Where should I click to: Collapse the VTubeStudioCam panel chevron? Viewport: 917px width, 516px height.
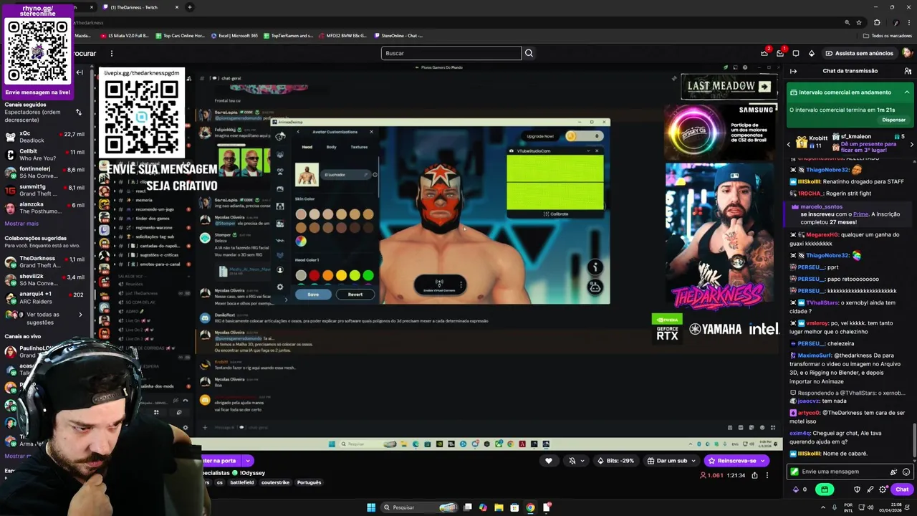point(587,150)
